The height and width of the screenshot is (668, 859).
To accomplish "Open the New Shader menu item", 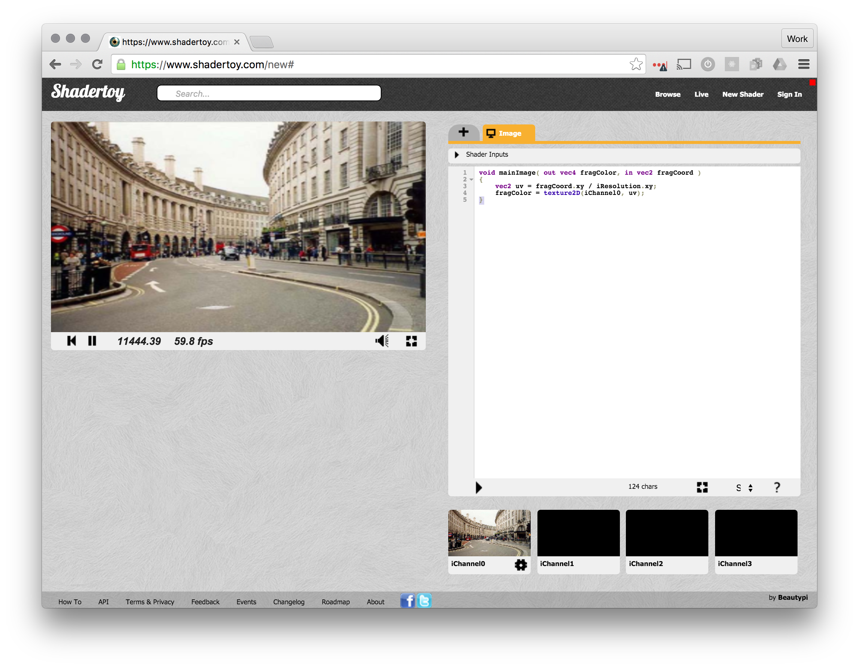I will [x=742, y=93].
